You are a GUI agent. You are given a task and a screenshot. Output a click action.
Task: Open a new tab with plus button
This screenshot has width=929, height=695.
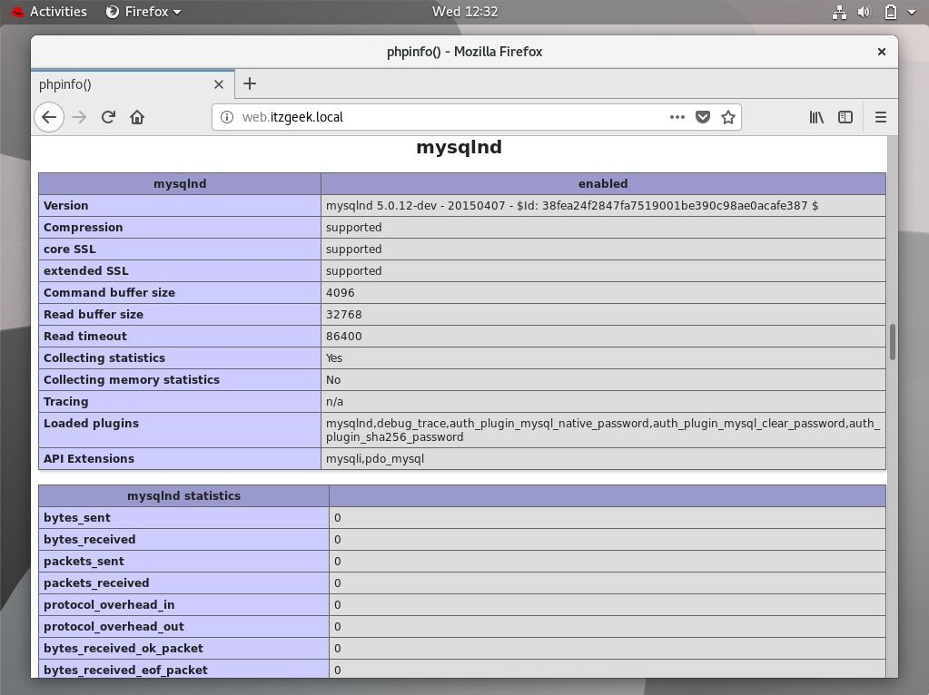click(250, 83)
